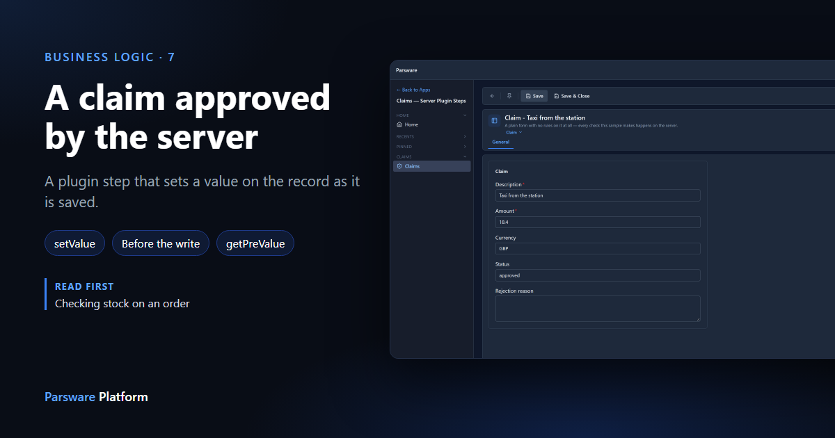Click into the Rejection reason text area
Viewport: 835px width, 438px height.
tap(598, 309)
